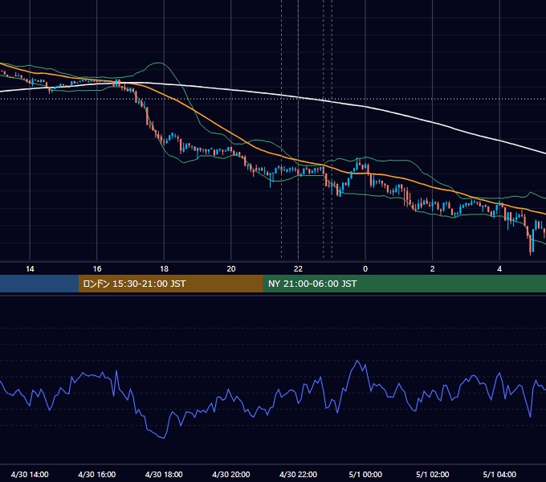Viewport: 546px width, 482px height.
Task: Click hour label 16 on price chart axis
Action: tap(97, 269)
